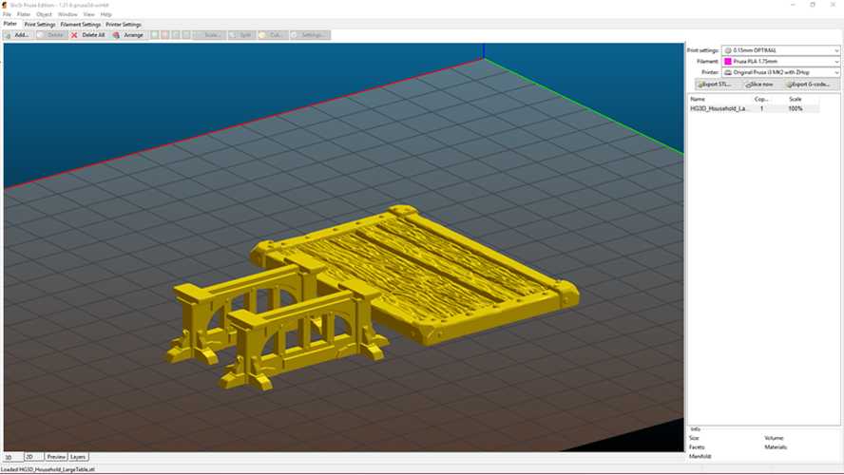Minimize the Slic3r window

pyautogui.click(x=793, y=5)
